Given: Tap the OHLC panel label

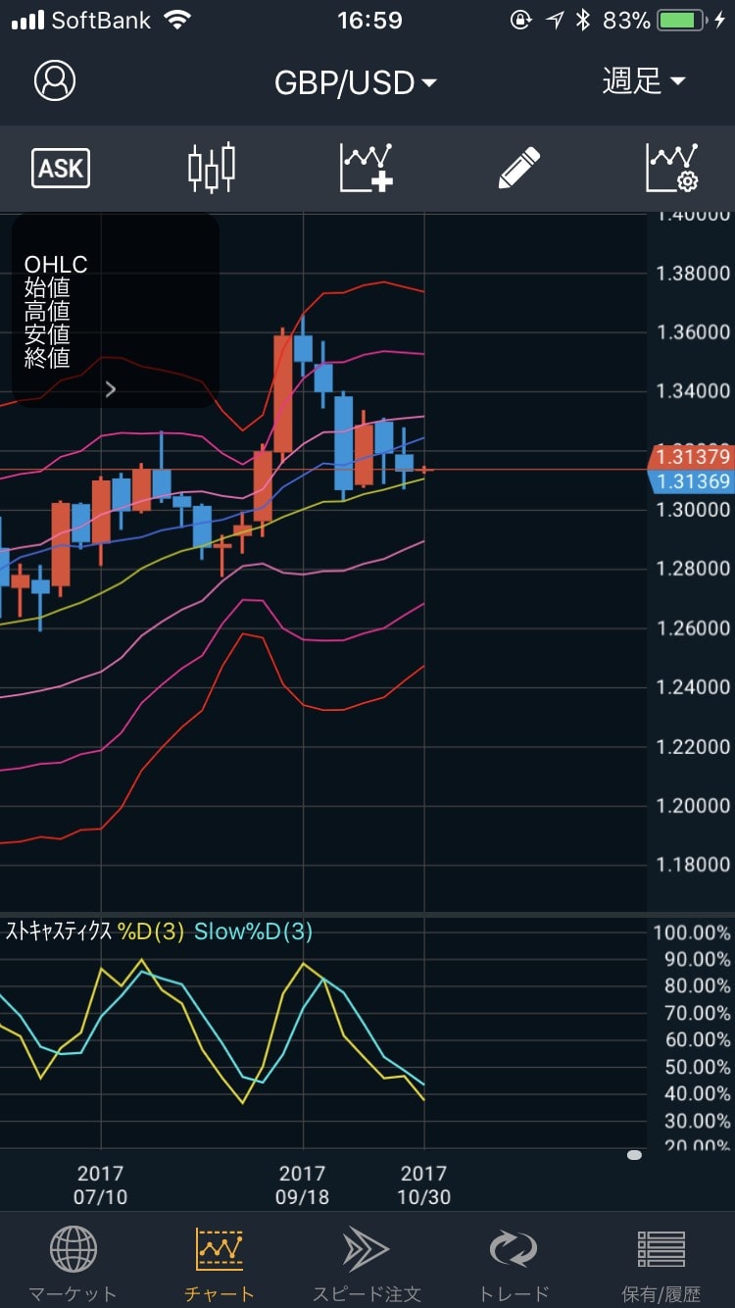Looking at the screenshot, I should [x=56, y=265].
